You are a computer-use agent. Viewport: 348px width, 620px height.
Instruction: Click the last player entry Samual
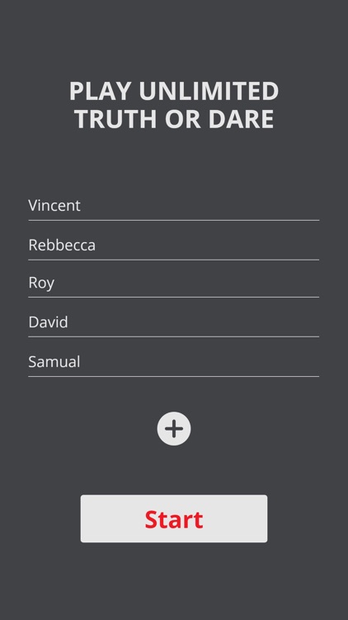point(54,362)
